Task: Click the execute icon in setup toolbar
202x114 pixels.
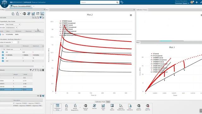Action: [x=29, y=14]
